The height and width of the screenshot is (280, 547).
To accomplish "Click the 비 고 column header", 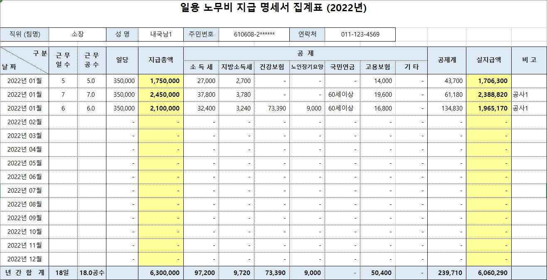I will [529, 60].
